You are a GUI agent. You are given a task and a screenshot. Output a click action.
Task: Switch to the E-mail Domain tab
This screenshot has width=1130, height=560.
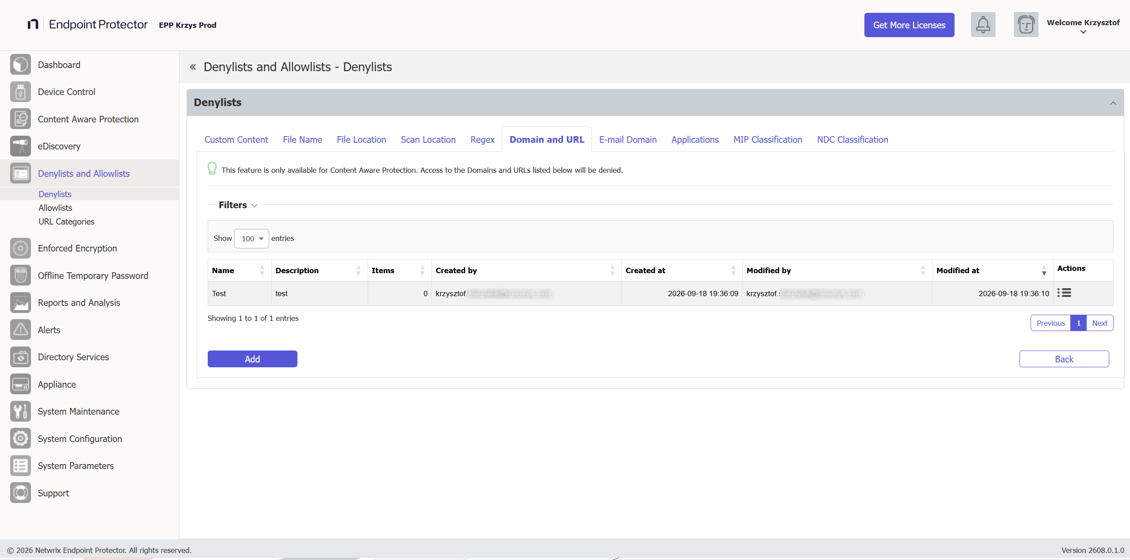(x=628, y=140)
